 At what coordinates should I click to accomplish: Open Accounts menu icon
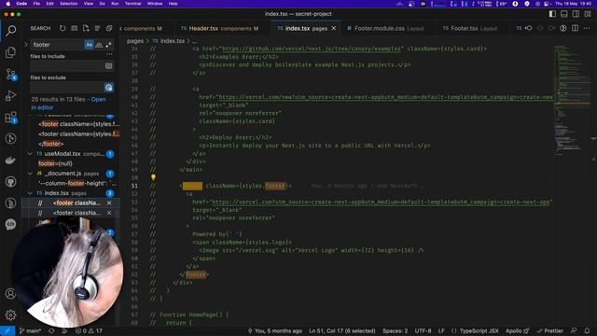pyautogui.click(x=10, y=294)
